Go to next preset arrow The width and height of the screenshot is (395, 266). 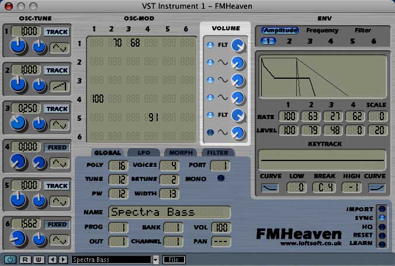(x=63, y=260)
